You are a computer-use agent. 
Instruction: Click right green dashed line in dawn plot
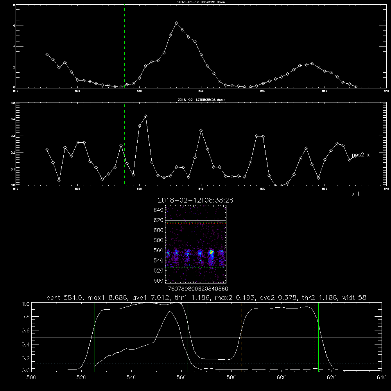[x=216, y=47]
